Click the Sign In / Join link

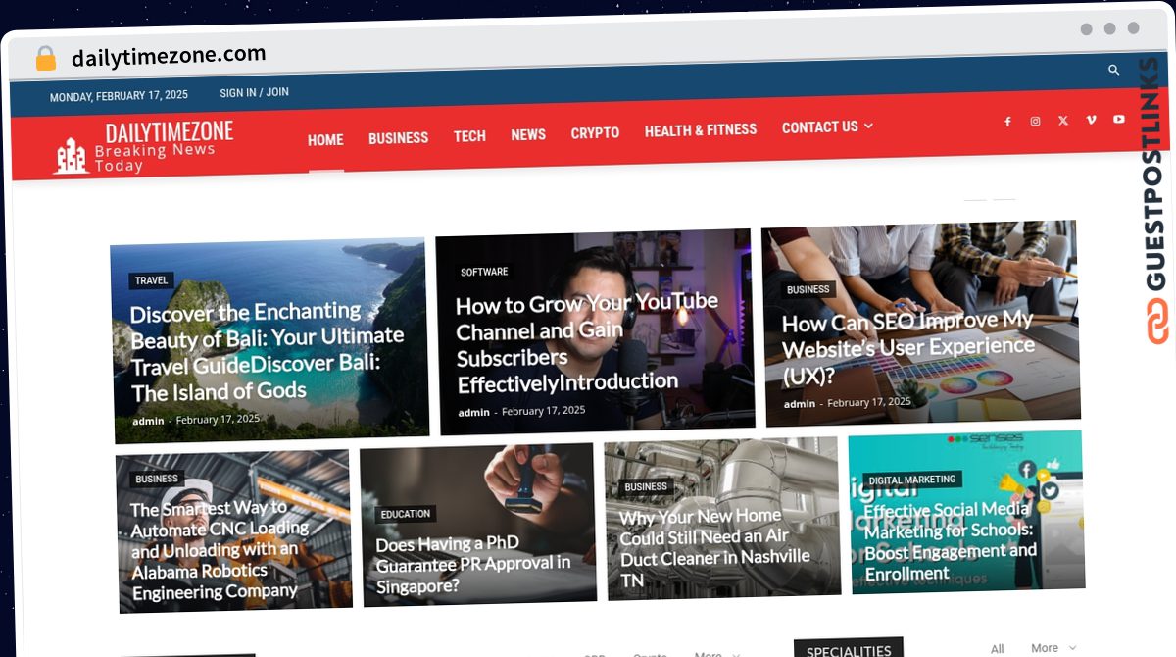tap(254, 92)
